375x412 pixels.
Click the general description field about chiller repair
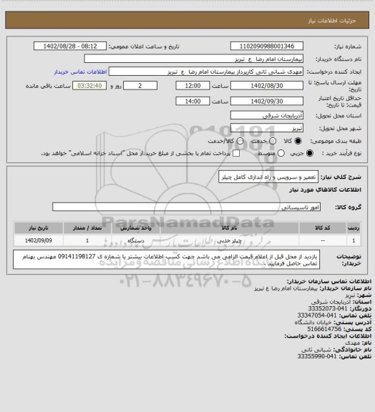[268, 177]
